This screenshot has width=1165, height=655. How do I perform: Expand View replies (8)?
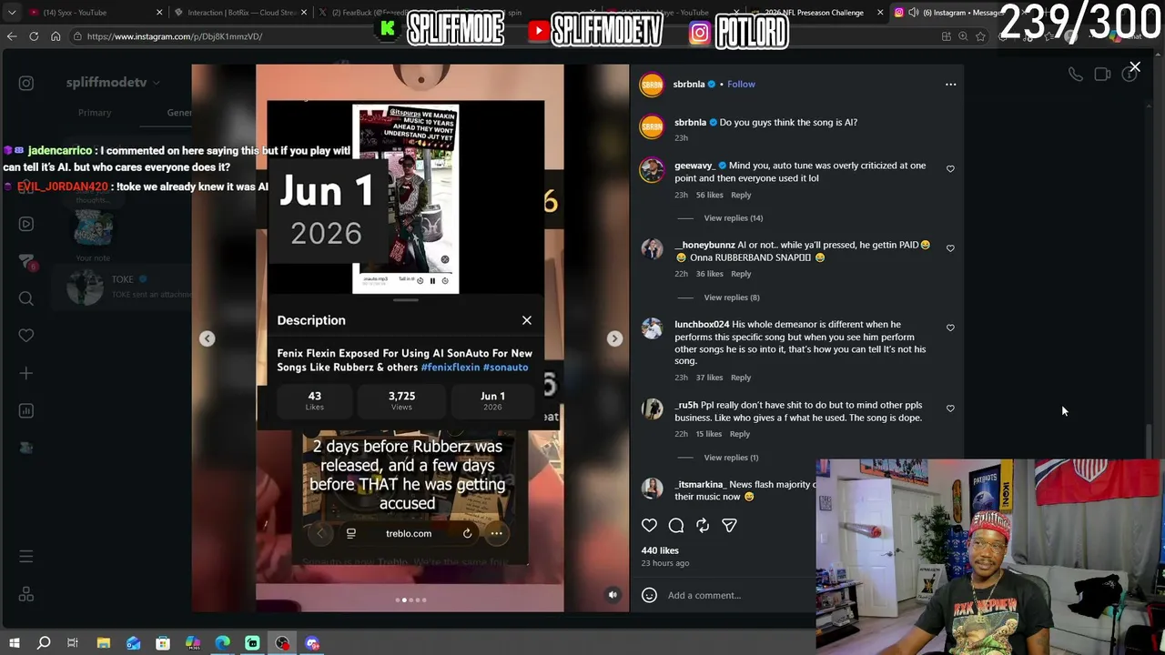pos(731,297)
